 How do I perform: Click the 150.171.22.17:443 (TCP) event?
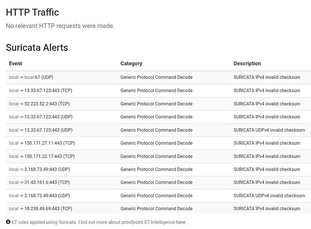42,157
